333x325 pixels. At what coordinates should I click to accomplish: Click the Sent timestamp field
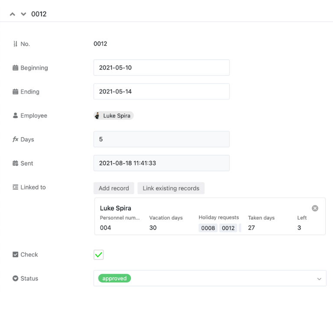pos(162,163)
